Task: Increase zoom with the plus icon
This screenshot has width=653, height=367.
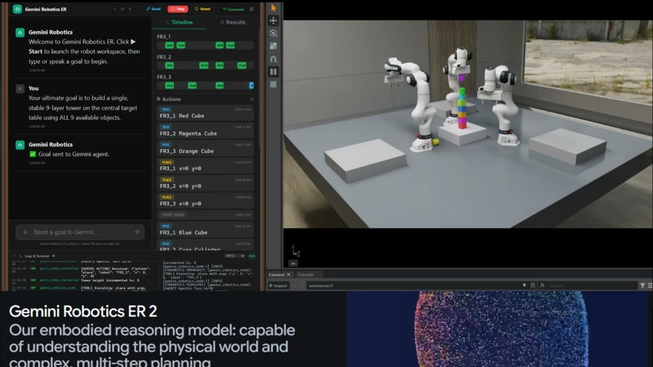Action: (130, 9)
